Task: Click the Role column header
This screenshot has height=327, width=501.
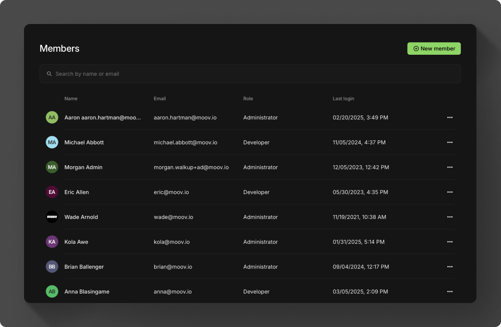Action: (248, 99)
